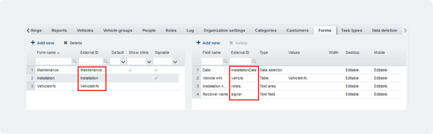Open the Show inline filter dropdown
Image resolution: width=433 pixels, height=134 pixels.
[149, 62]
